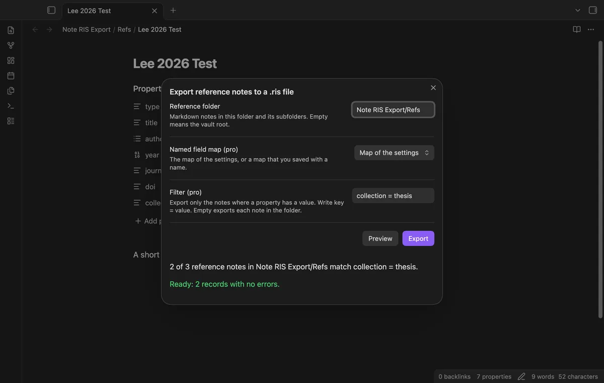Image resolution: width=604 pixels, height=383 pixels.
Task: Click the Filter (pro) label
Action: click(186, 192)
